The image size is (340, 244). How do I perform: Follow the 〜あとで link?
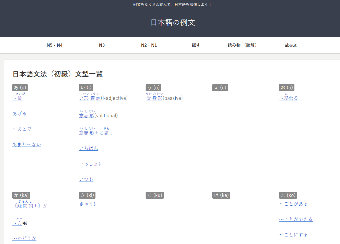click(22, 129)
